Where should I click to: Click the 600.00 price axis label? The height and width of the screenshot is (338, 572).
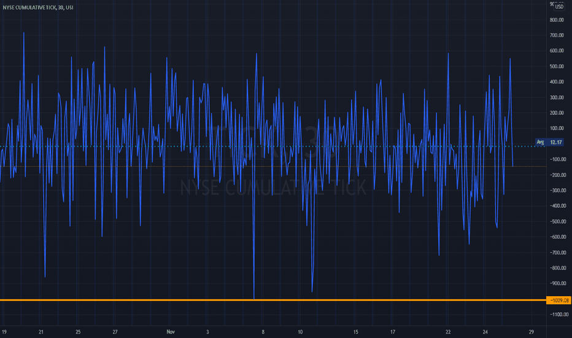pos(557,51)
